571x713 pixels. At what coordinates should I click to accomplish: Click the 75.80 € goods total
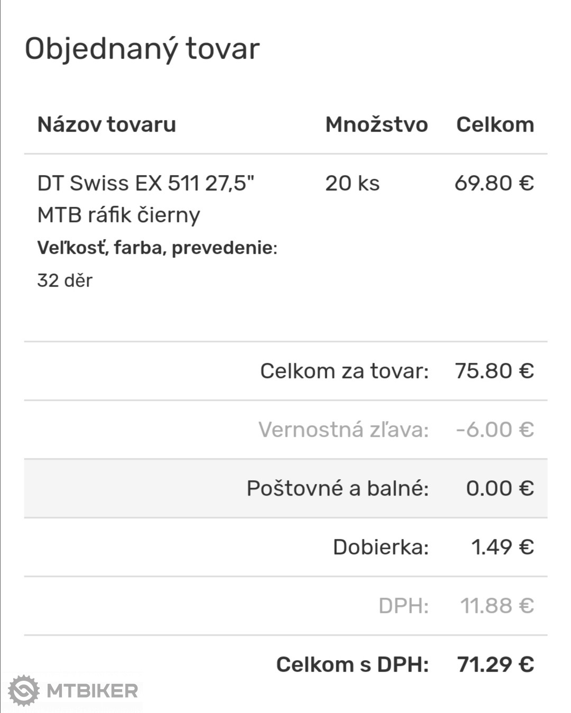point(494,371)
